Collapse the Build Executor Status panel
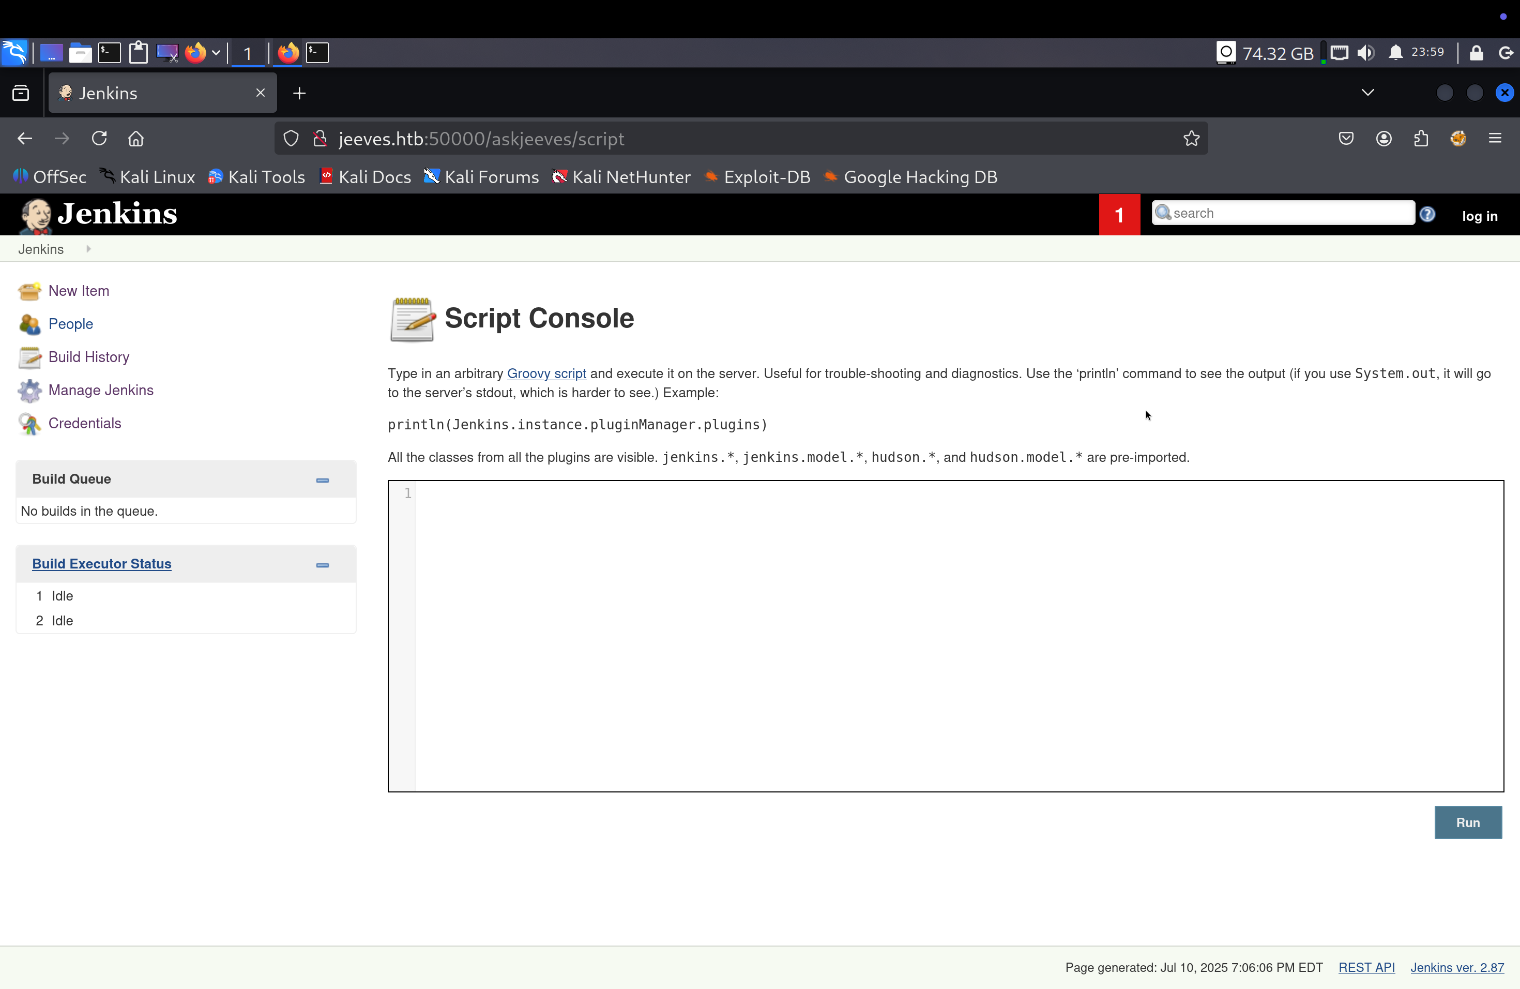Image resolution: width=1520 pixels, height=989 pixels. point(323,565)
